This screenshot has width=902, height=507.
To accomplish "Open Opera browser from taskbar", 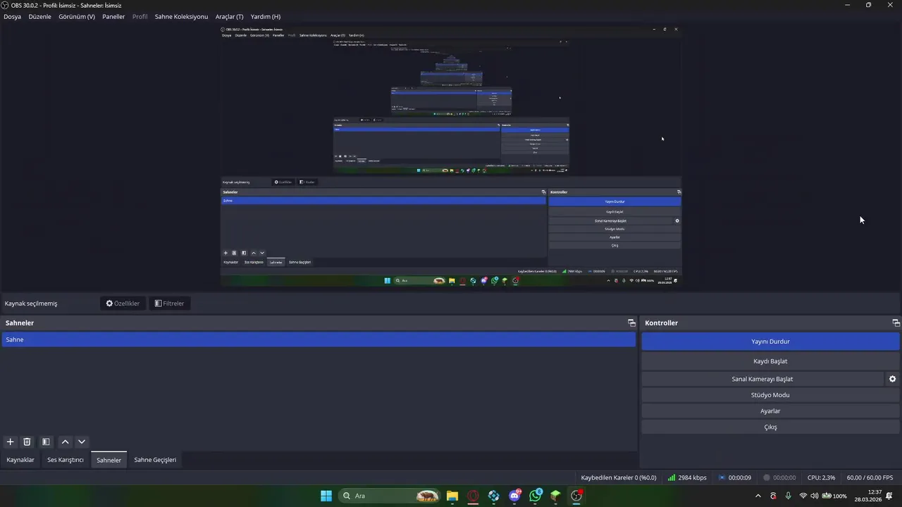I will pyautogui.click(x=473, y=496).
